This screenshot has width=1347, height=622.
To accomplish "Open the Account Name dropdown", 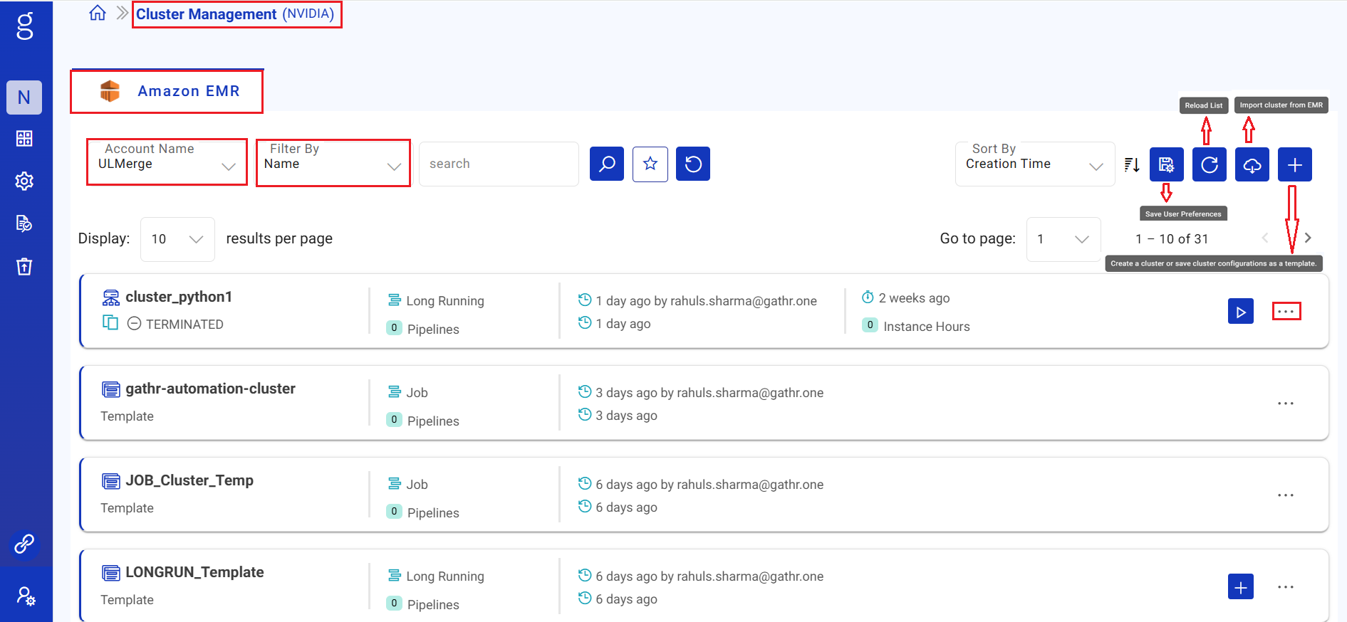I will (167, 162).
